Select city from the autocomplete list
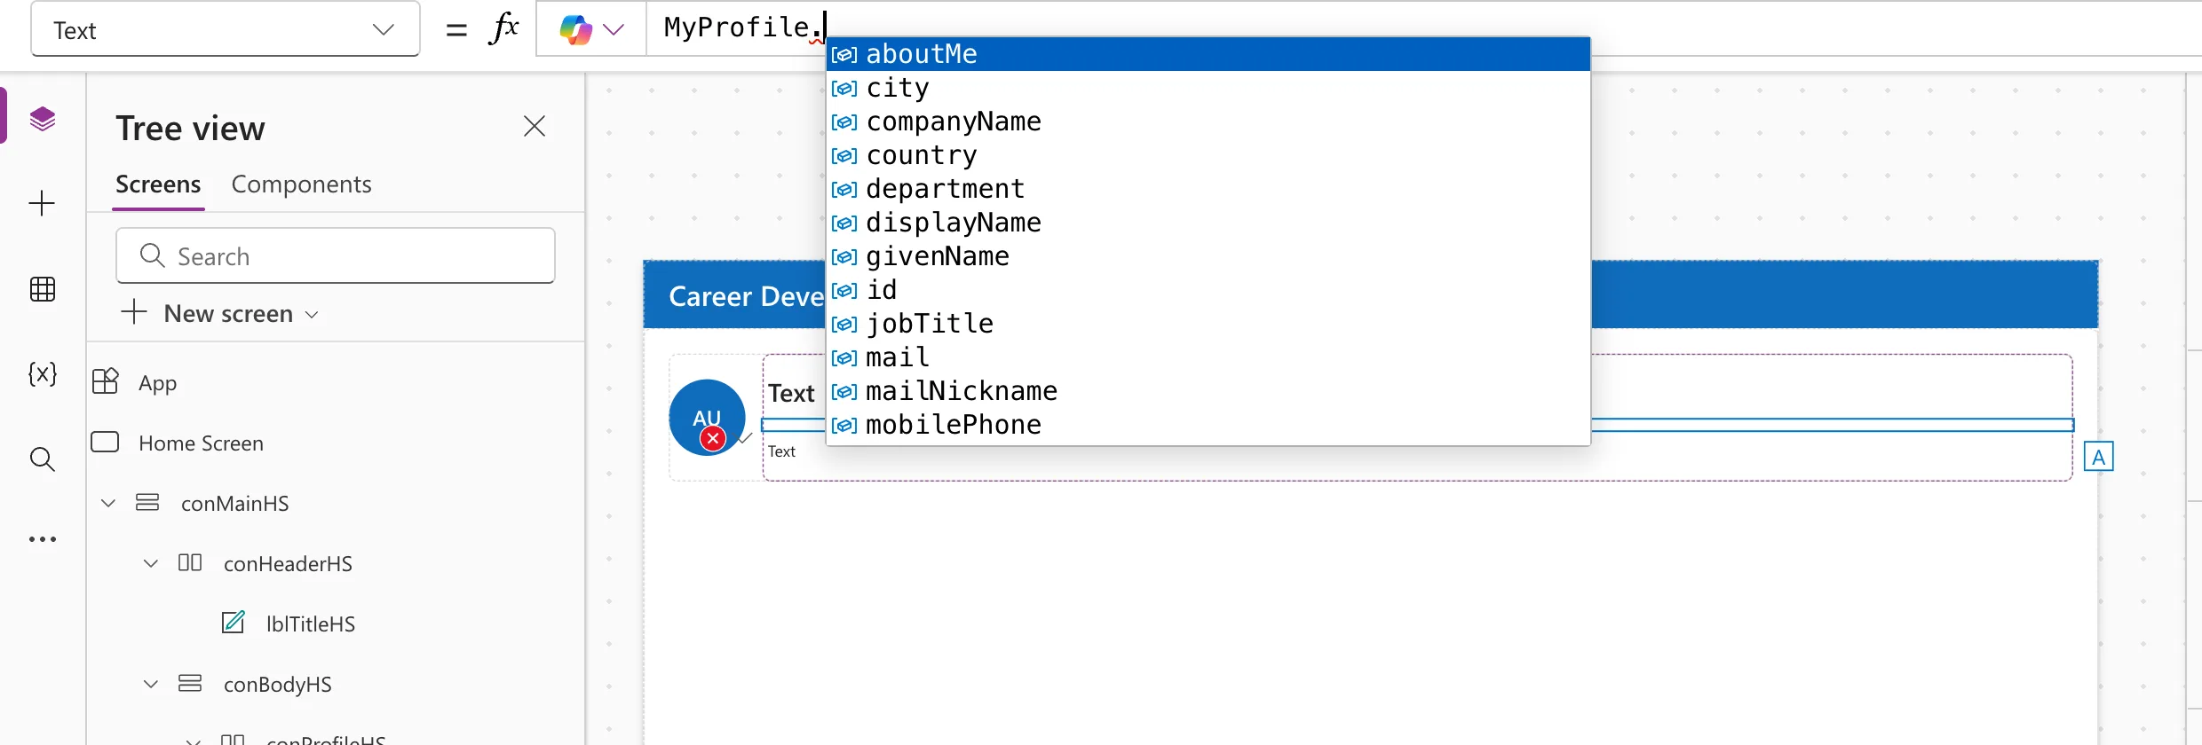 tap(1208, 88)
